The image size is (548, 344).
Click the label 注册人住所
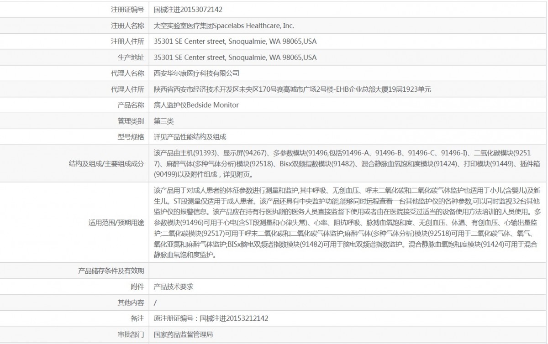127,42
